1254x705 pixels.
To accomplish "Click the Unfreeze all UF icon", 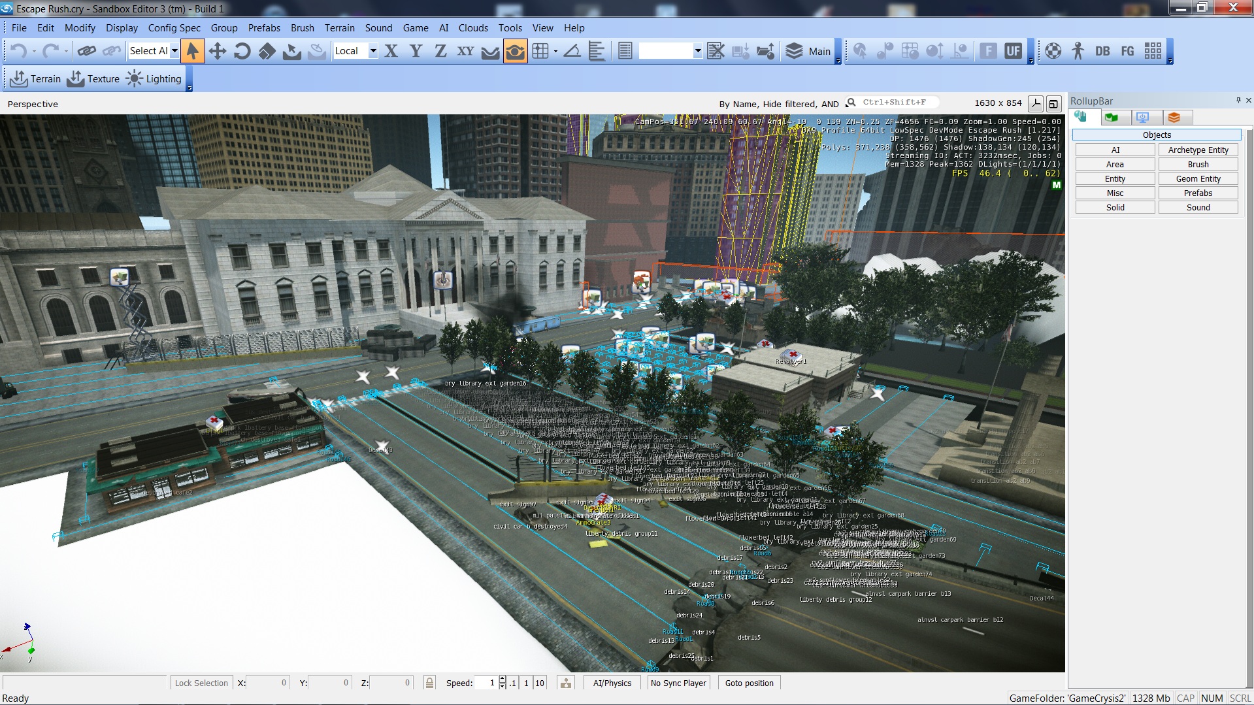I will tap(1014, 51).
